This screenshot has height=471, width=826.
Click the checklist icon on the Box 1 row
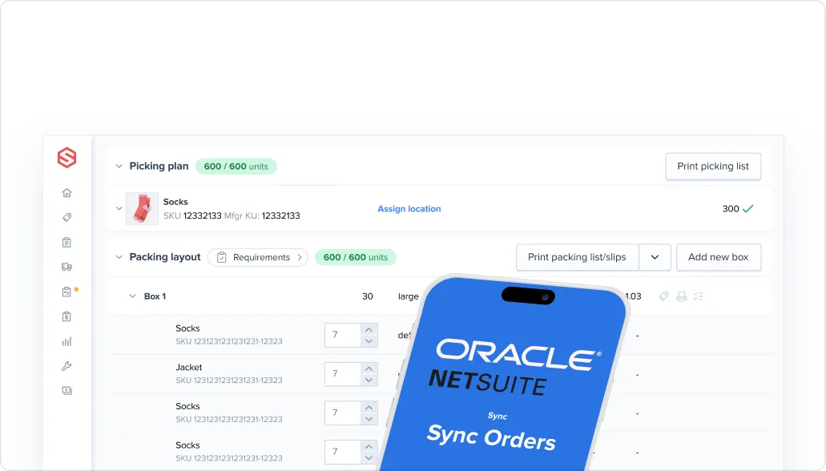(698, 296)
